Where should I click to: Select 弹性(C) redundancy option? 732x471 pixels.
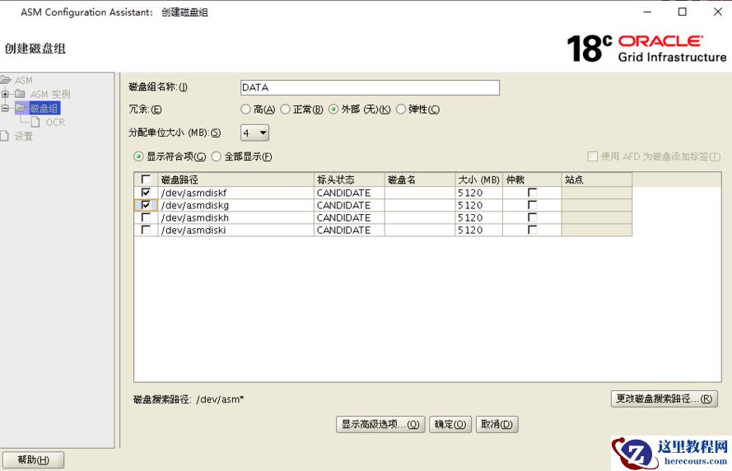(400, 110)
